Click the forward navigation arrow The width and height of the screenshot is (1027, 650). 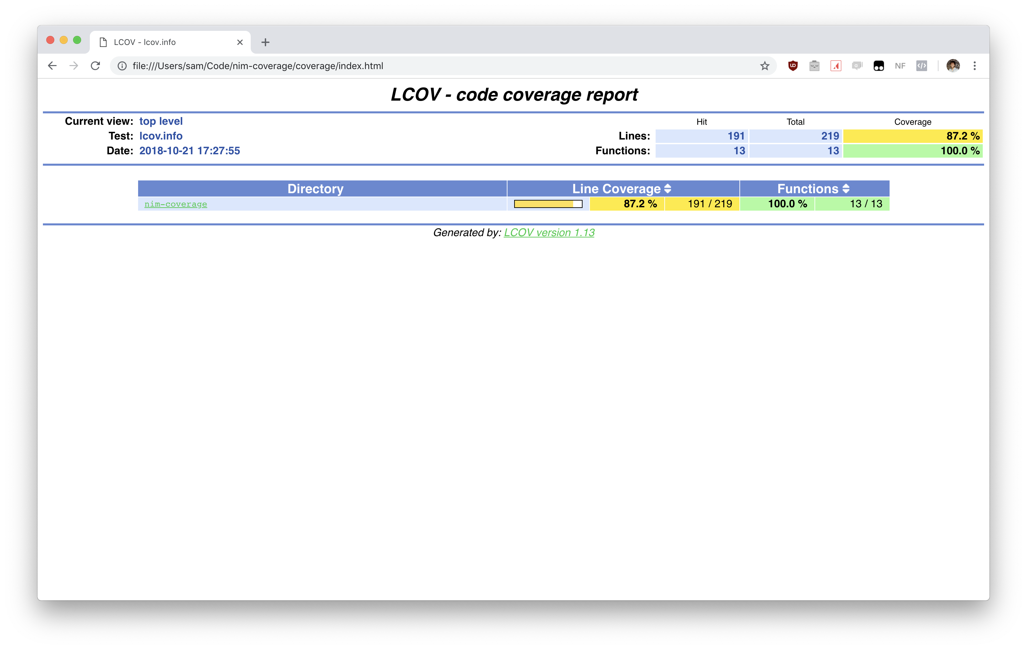pyautogui.click(x=74, y=66)
